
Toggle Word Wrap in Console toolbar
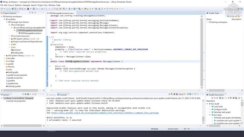pos(185,94)
